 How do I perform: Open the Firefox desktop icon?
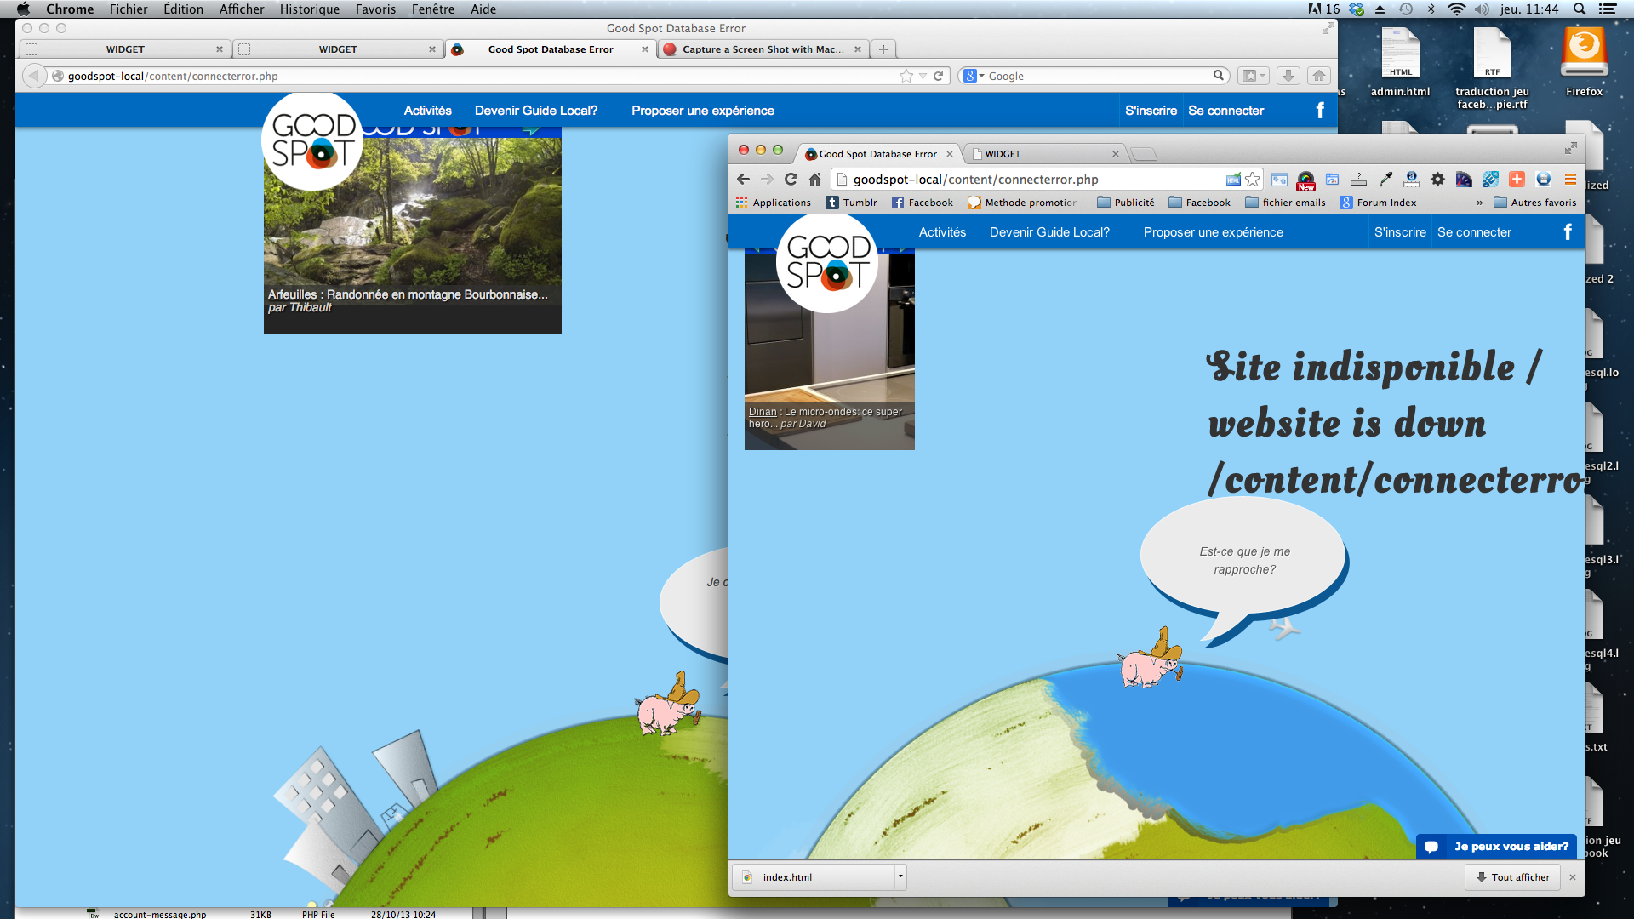pyautogui.click(x=1584, y=62)
